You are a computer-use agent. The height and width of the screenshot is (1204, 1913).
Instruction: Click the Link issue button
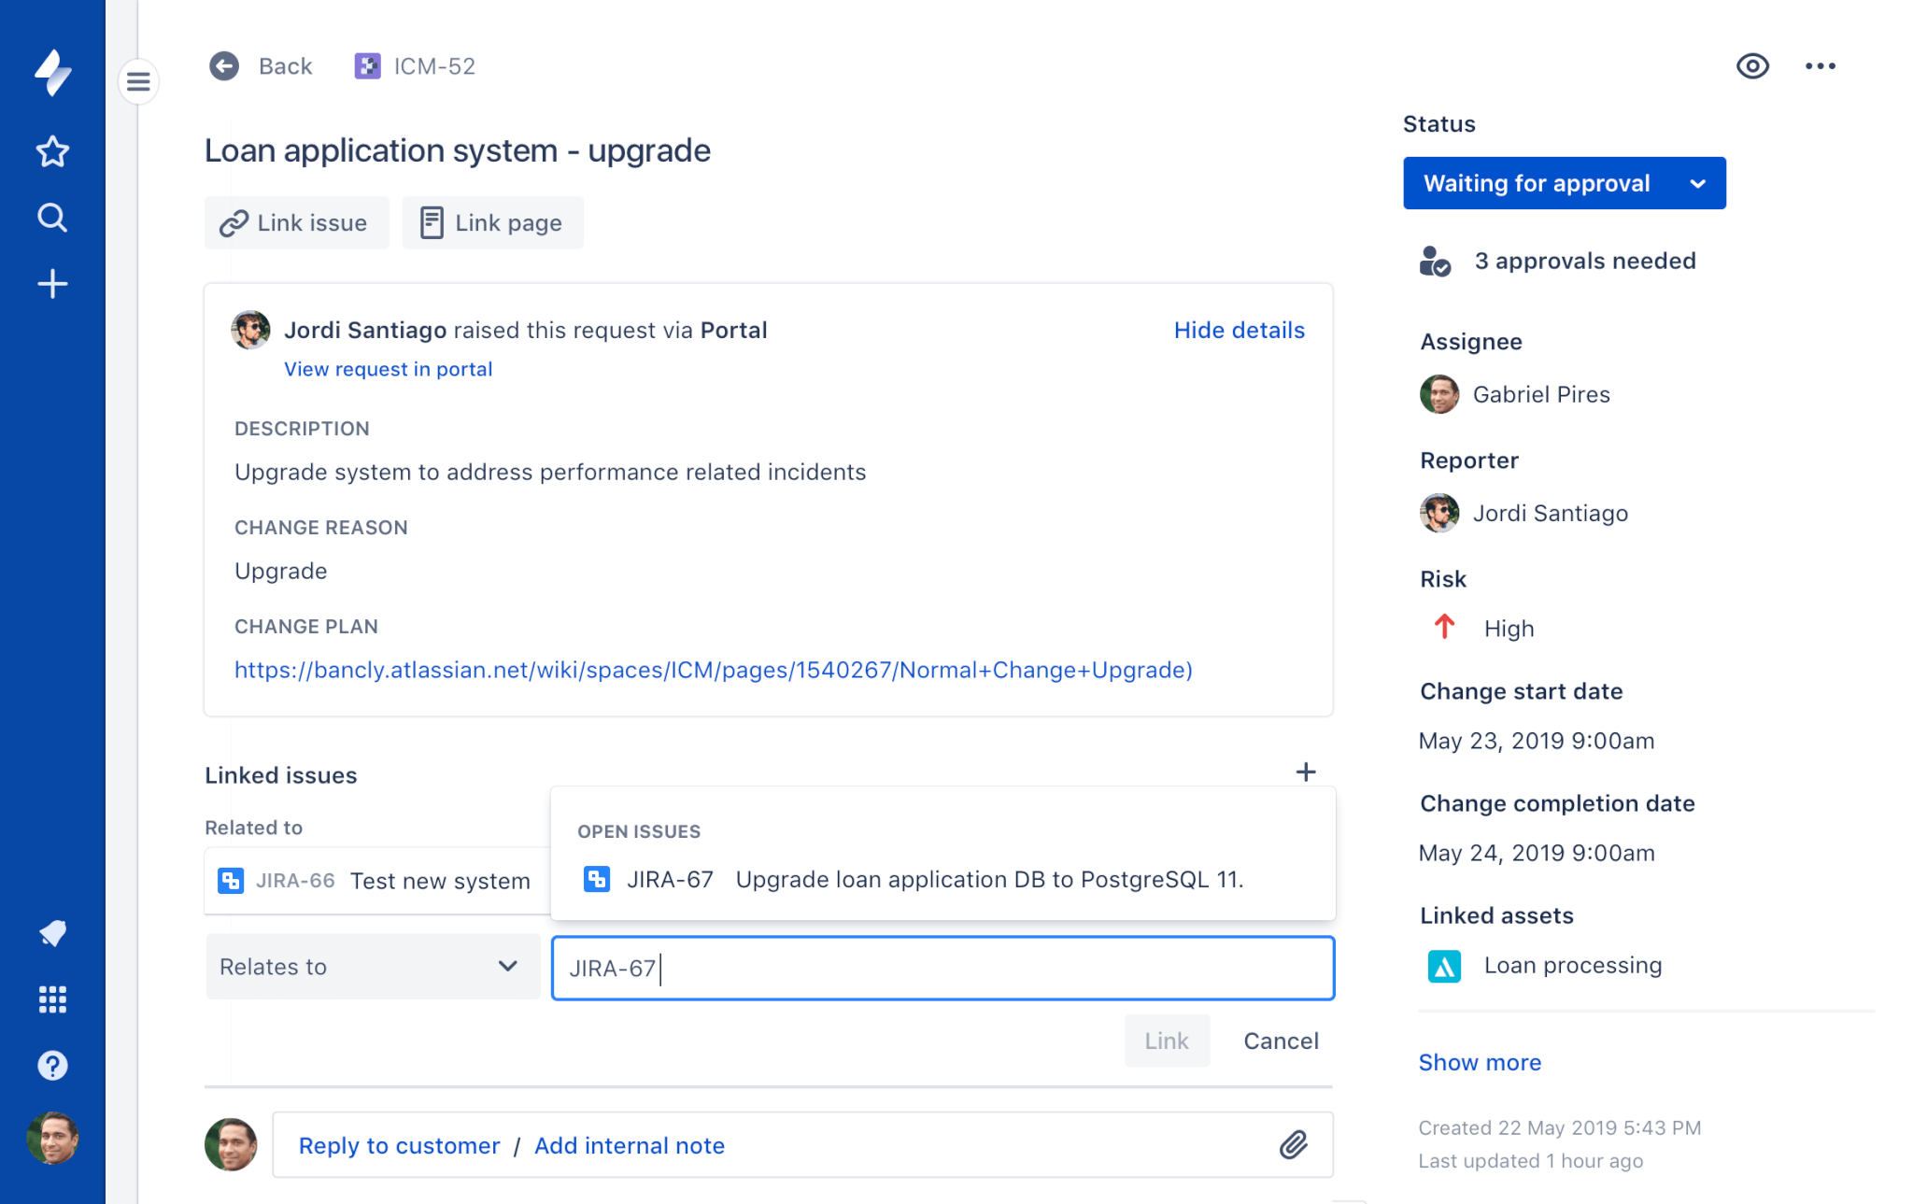coord(295,222)
